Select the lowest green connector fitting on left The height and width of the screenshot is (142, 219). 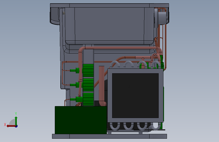click(x=77, y=99)
